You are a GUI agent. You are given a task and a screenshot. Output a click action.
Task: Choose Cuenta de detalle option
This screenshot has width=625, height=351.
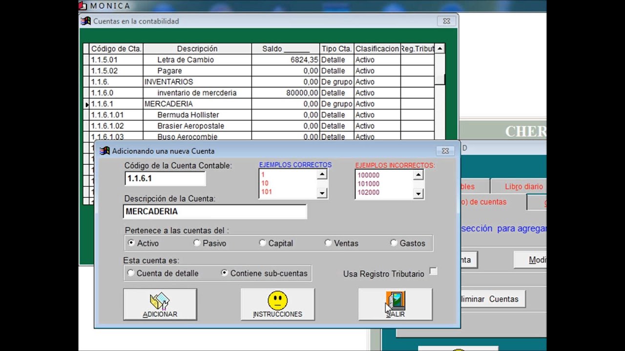130,273
